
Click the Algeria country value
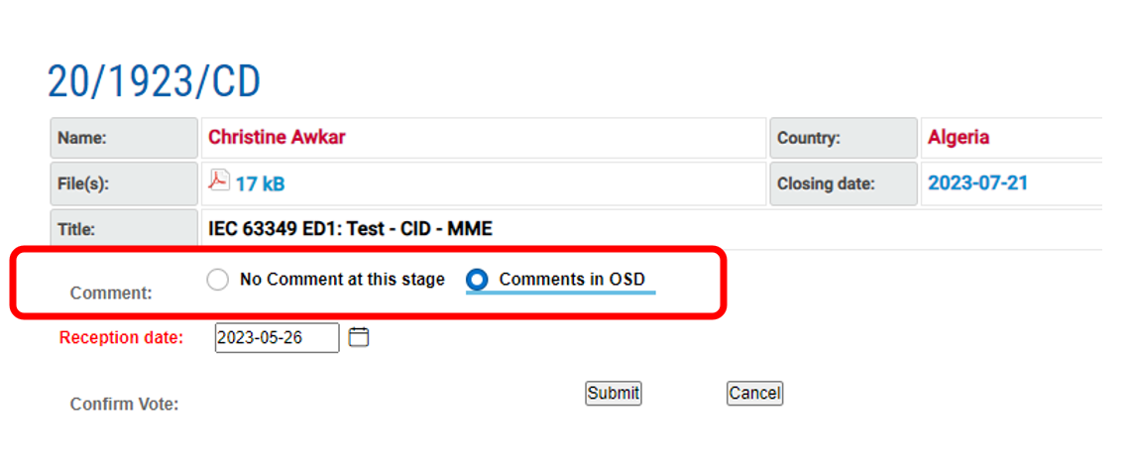click(958, 138)
